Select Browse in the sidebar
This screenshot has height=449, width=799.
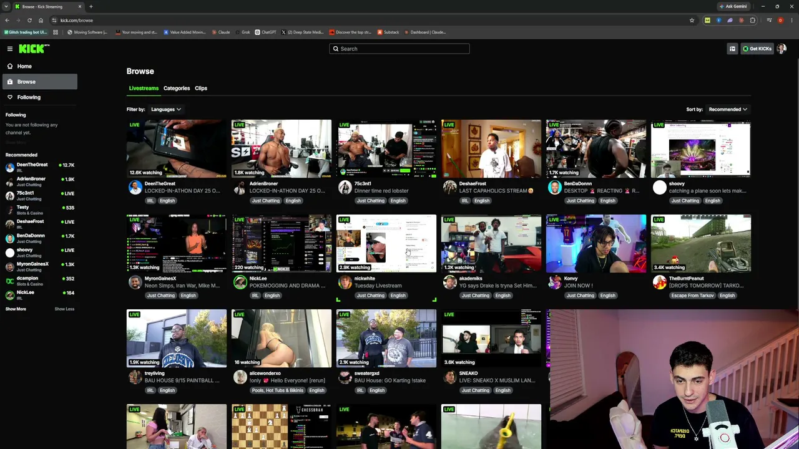(x=40, y=82)
